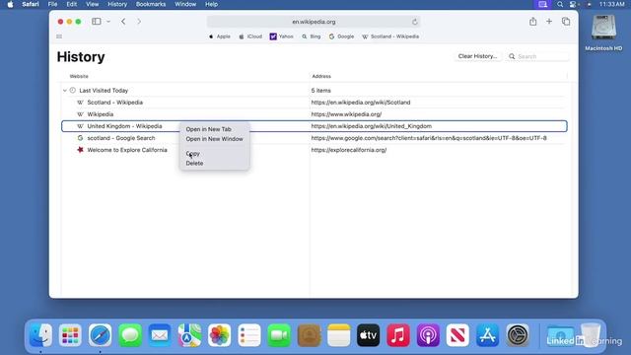Image resolution: width=631 pixels, height=355 pixels.
Task: Open the Bing favorite bookmark
Action: 312,36
